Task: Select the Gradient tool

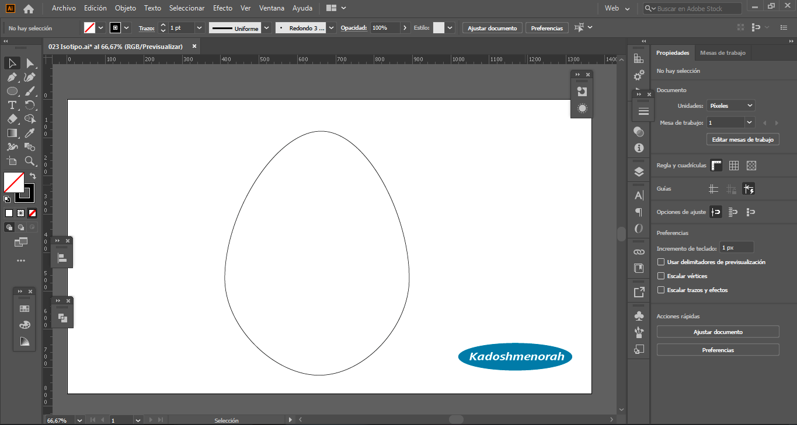Action: coord(12,133)
